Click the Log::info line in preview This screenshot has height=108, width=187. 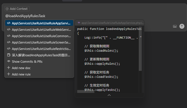tap(113, 38)
